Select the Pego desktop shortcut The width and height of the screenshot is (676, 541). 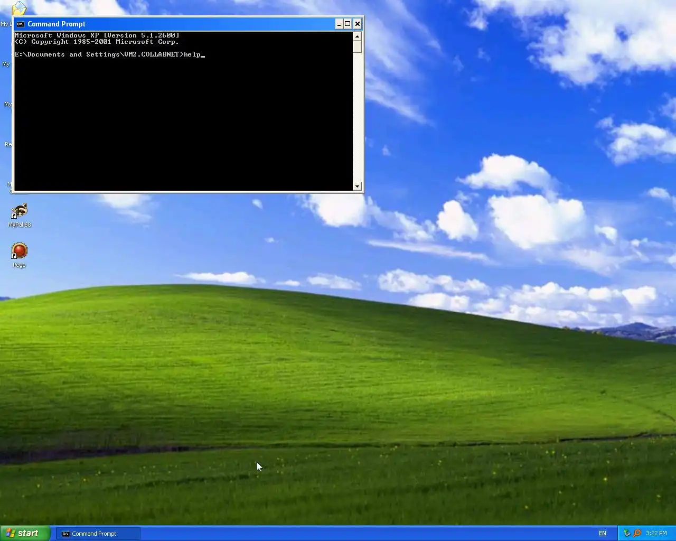(x=20, y=256)
